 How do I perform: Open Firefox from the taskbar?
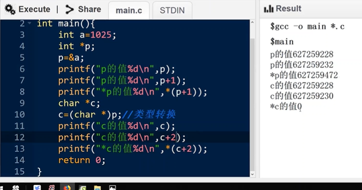click(67, 188)
